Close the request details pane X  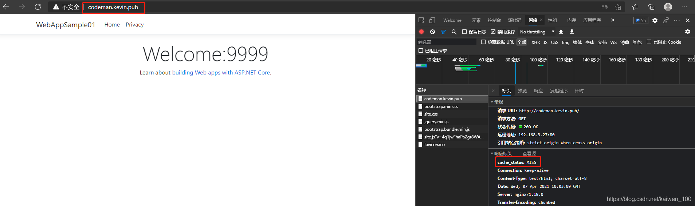tap(493, 91)
